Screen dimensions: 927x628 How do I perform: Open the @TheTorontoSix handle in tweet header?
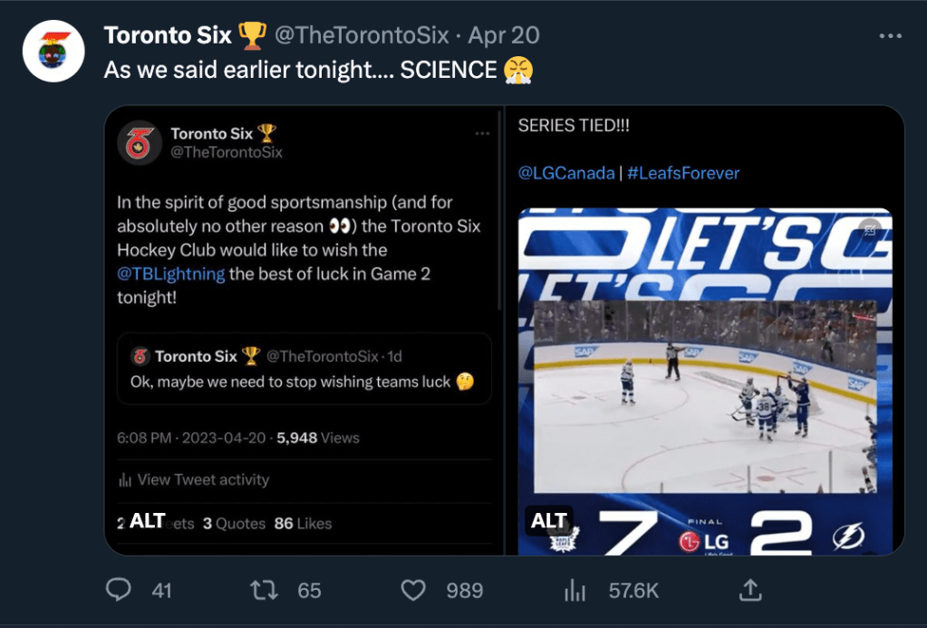point(362,35)
